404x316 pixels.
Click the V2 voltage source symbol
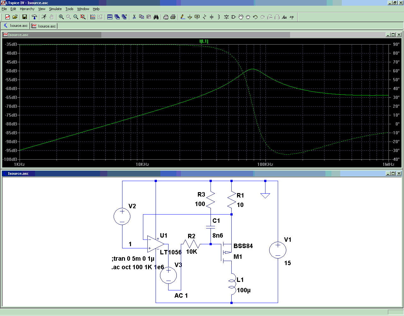tap(122, 216)
